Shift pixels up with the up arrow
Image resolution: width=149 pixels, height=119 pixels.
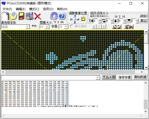[x=75, y=16]
